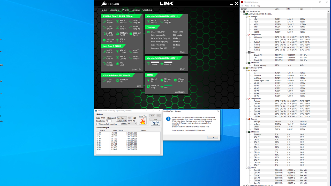Screen dimensions: 331x186
Task: Open the Profile tab in Corsair Link
Action: 126,10
